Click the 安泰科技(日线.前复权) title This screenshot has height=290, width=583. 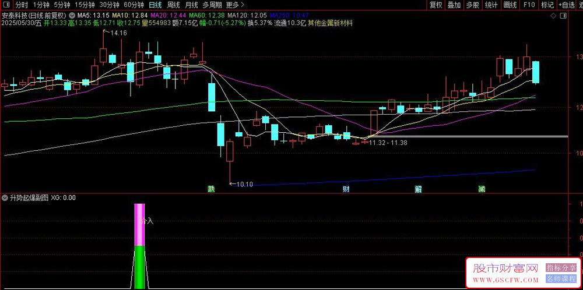(x=34, y=16)
